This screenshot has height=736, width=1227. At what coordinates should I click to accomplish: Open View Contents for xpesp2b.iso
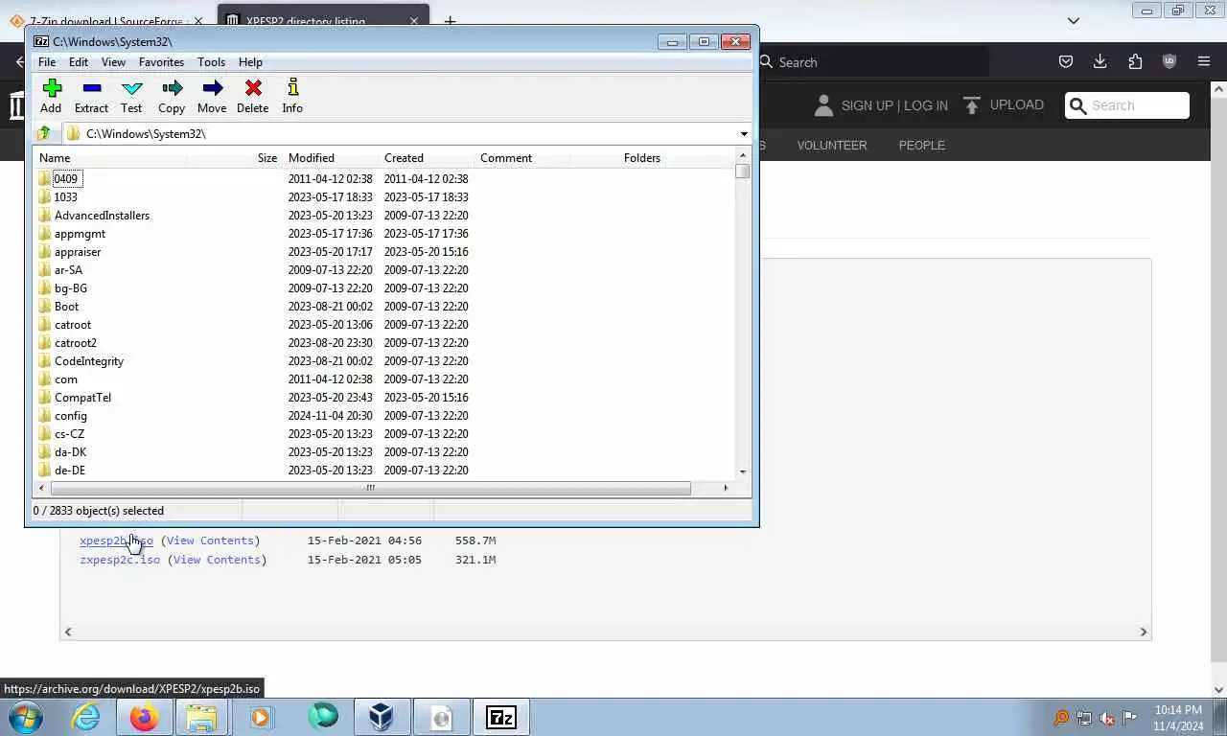(210, 540)
